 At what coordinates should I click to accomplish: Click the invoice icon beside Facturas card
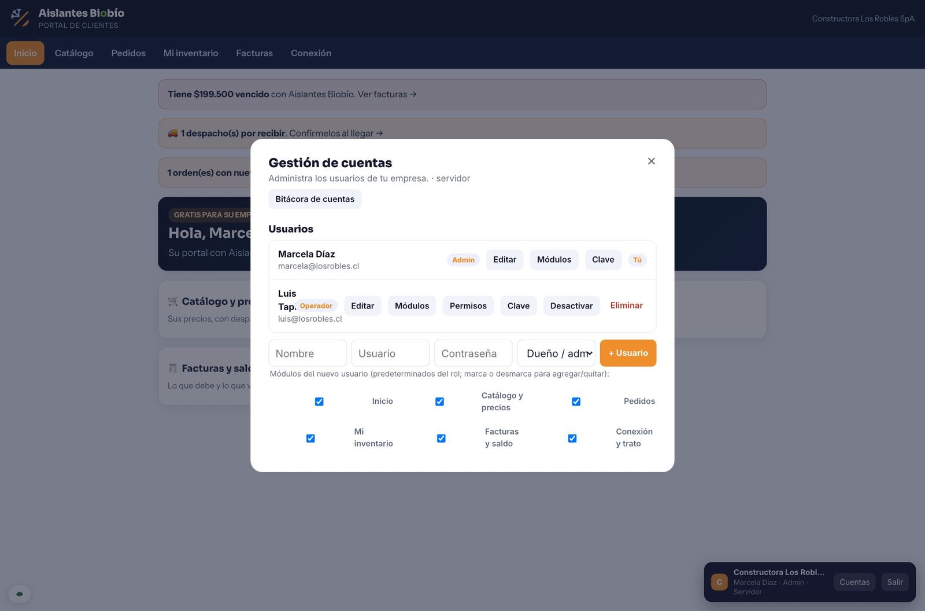[x=173, y=368]
